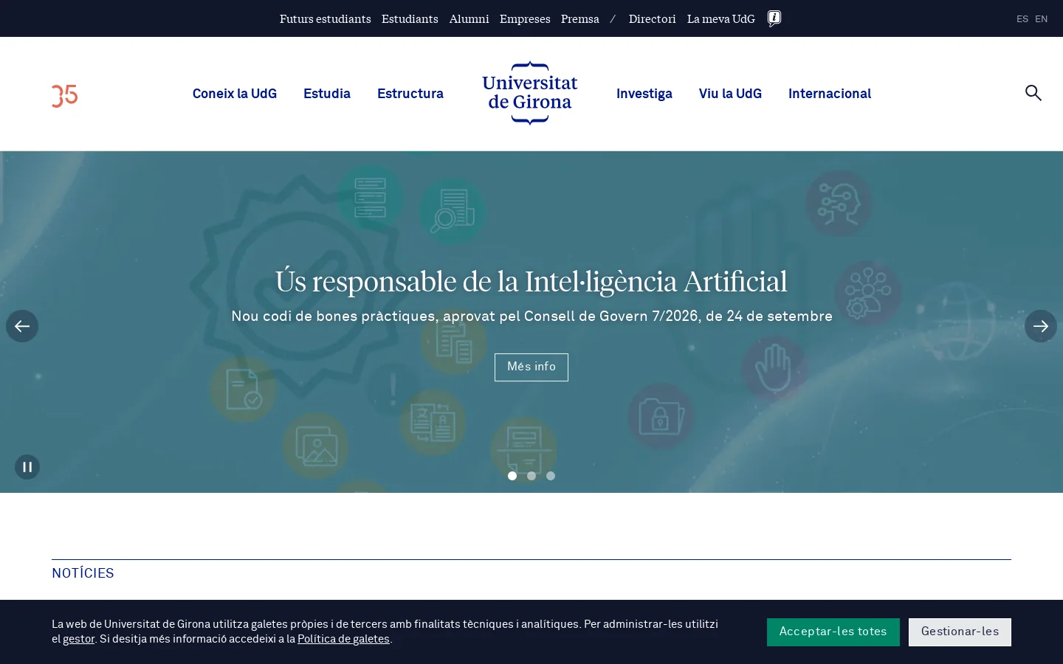Select the second carousel dot
Image resolution: width=1063 pixels, height=664 pixels.
tap(531, 476)
